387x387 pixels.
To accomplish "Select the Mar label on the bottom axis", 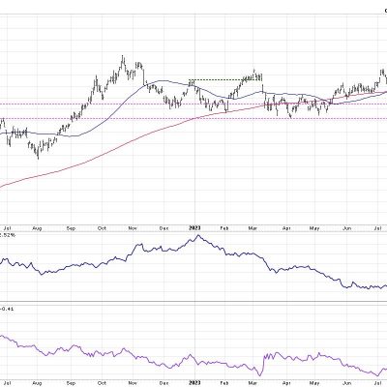I will coord(253,384).
